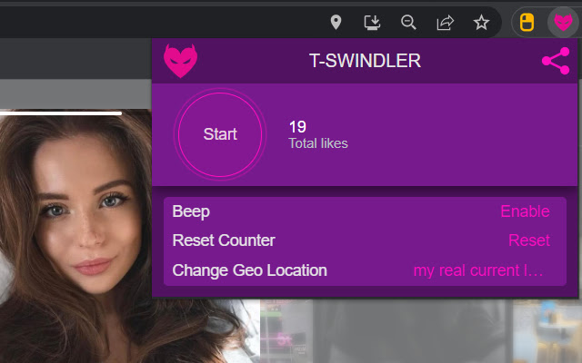Open the geo location selector 'my real current l...'
Viewport: 582px width, 363px height.
coord(478,270)
